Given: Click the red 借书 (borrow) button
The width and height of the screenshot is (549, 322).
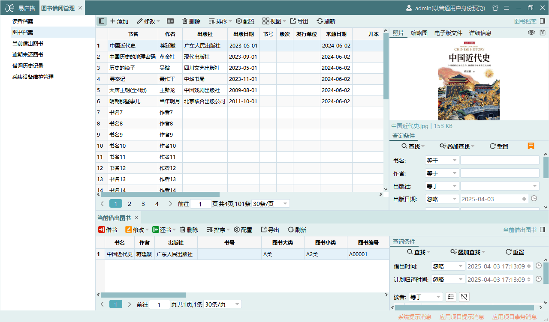Looking at the screenshot, I should [108, 230].
